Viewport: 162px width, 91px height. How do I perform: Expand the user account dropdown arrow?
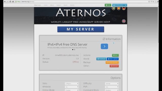[126, 5]
